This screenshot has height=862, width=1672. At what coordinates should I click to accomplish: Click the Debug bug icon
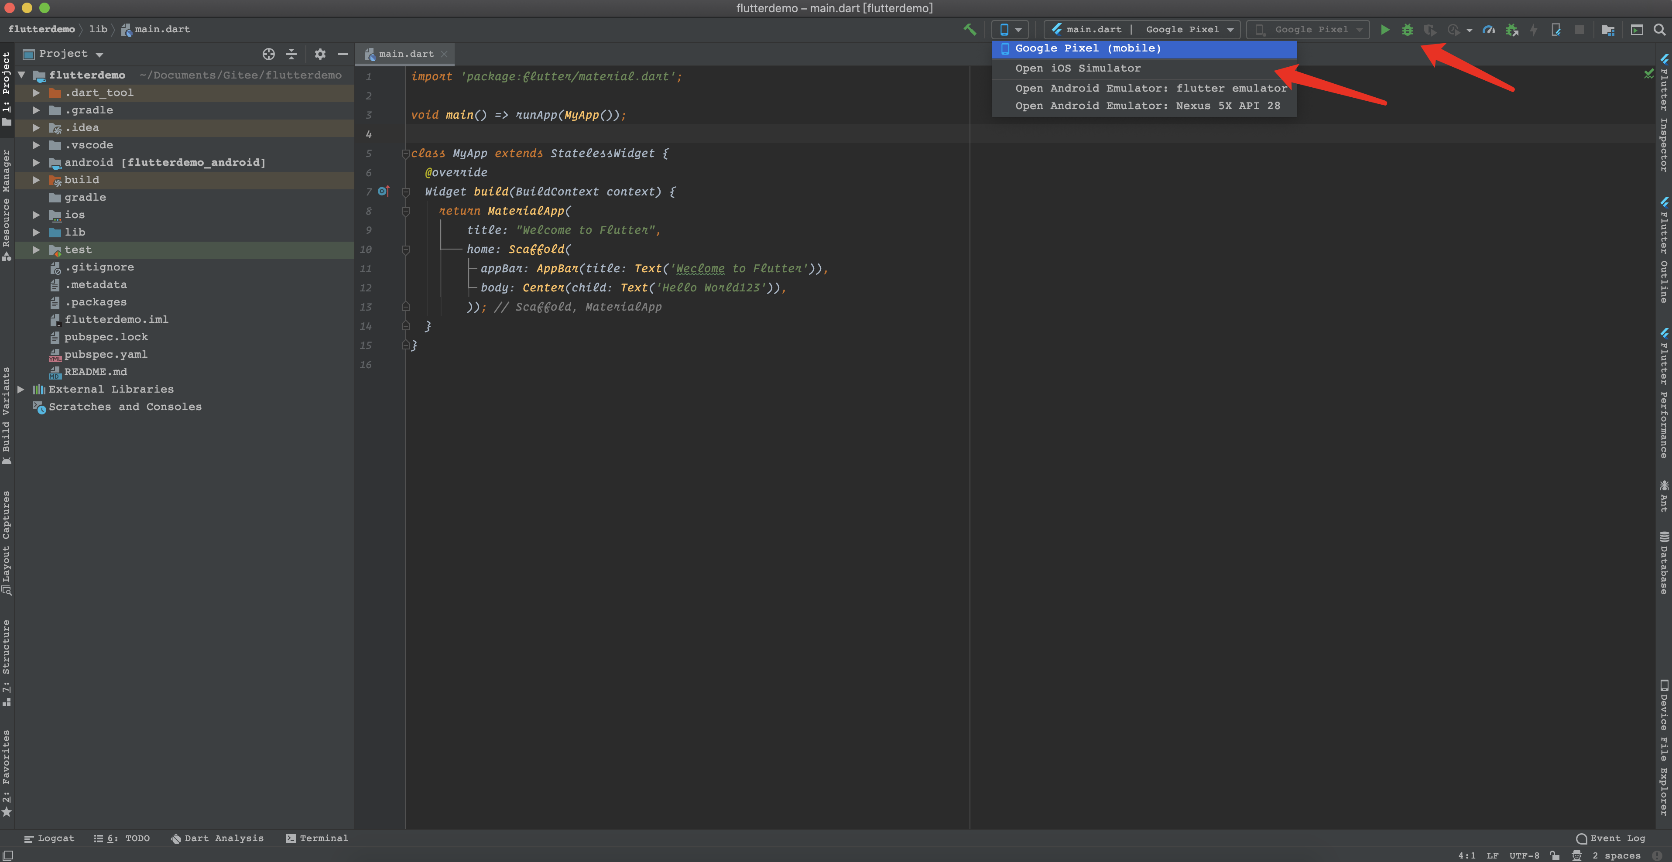[1407, 29]
